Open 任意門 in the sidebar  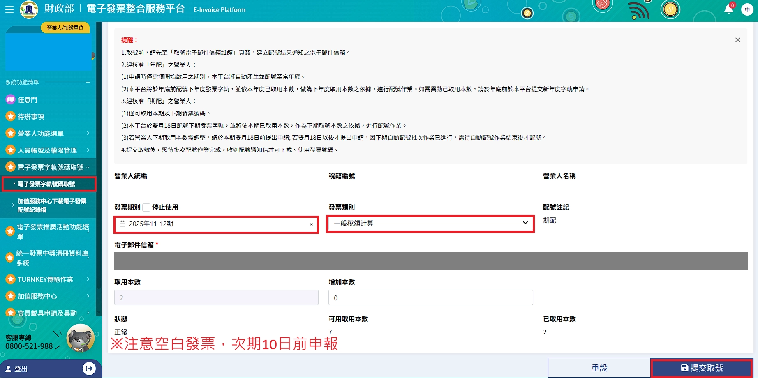click(x=27, y=100)
